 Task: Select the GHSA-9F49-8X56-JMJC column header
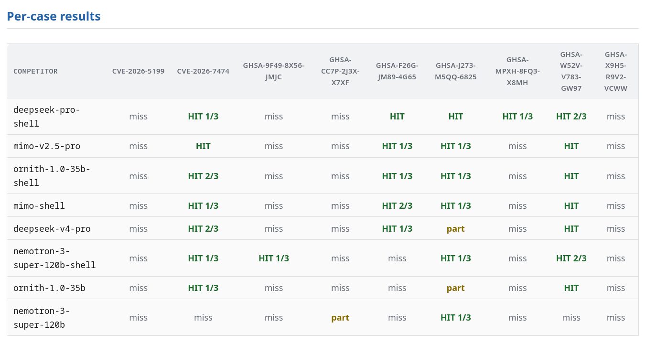pos(274,71)
